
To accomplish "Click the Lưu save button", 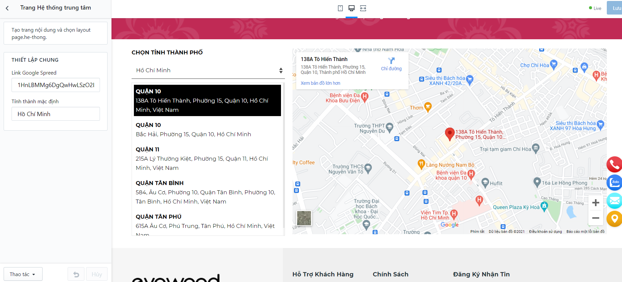I will [x=615, y=8].
